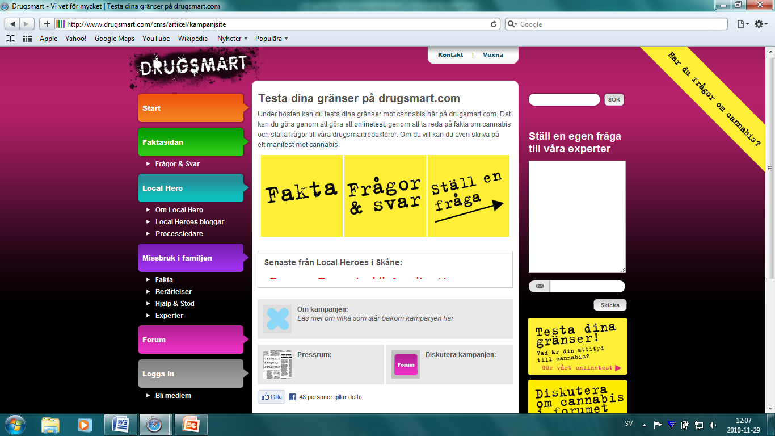Viewport: 775px width, 436px height.
Task: Open Fakta under Missbruk i familjen
Action: [164, 280]
